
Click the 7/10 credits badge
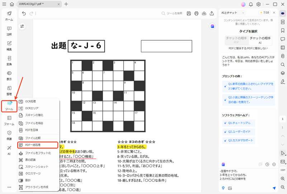pyautogui.click(x=265, y=13)
